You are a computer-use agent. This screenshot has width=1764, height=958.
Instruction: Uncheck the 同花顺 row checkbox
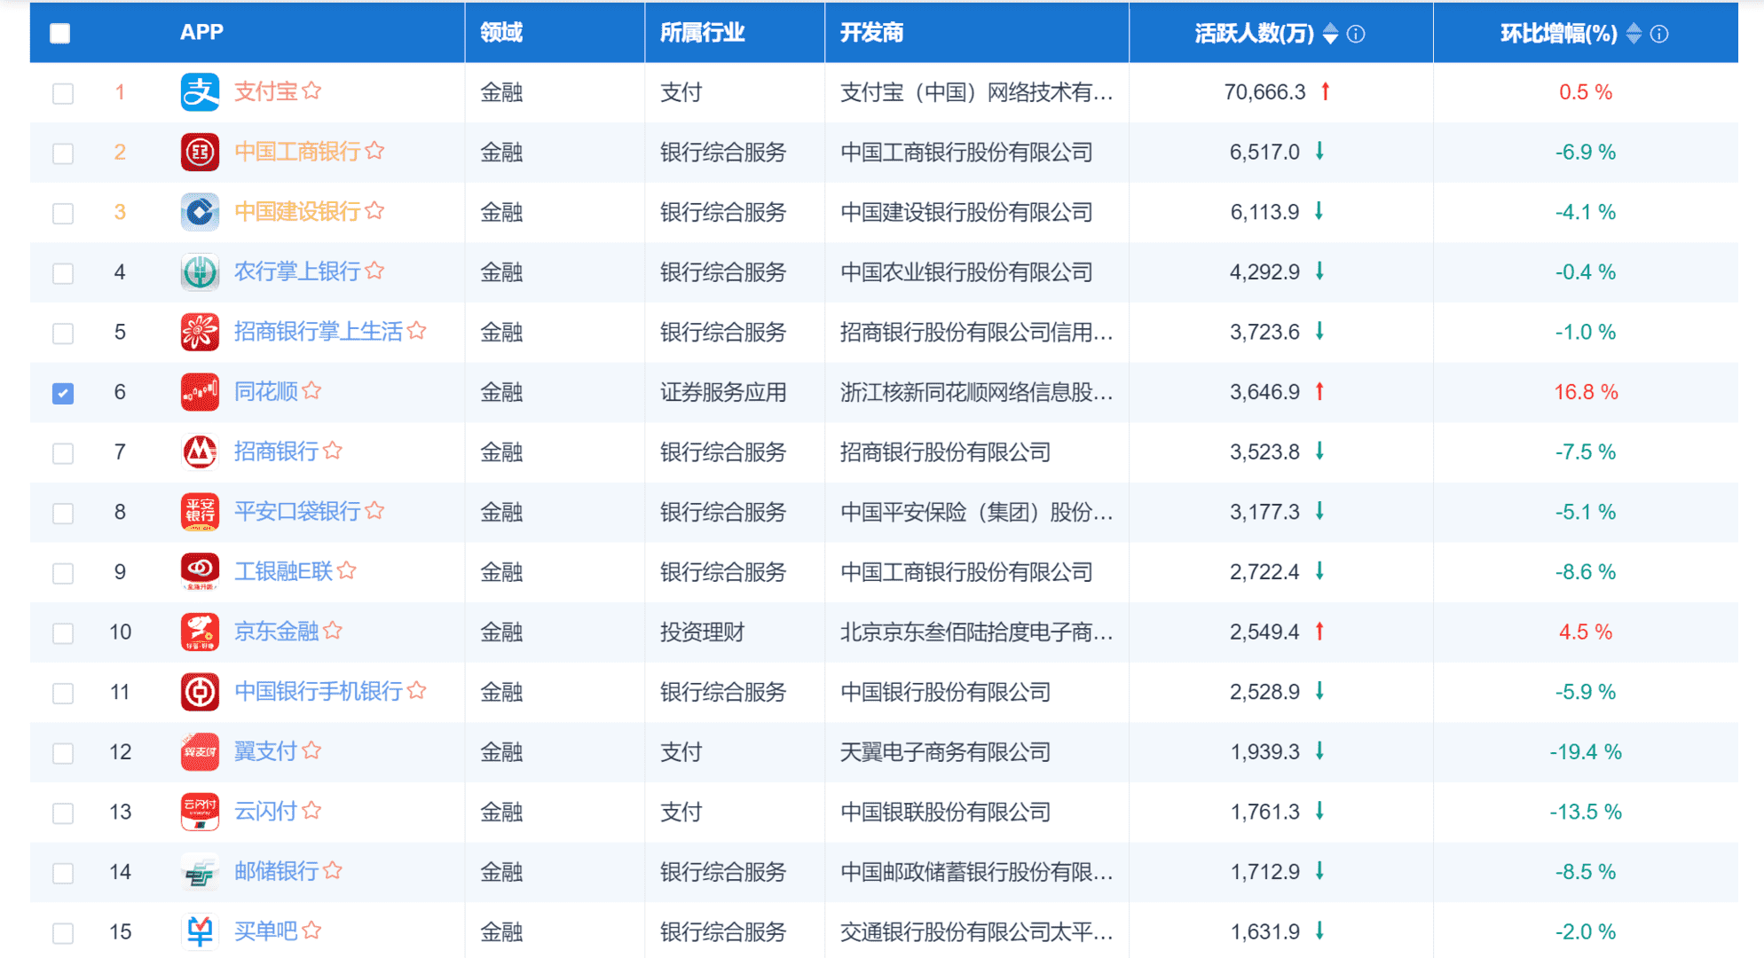point(63,393)
